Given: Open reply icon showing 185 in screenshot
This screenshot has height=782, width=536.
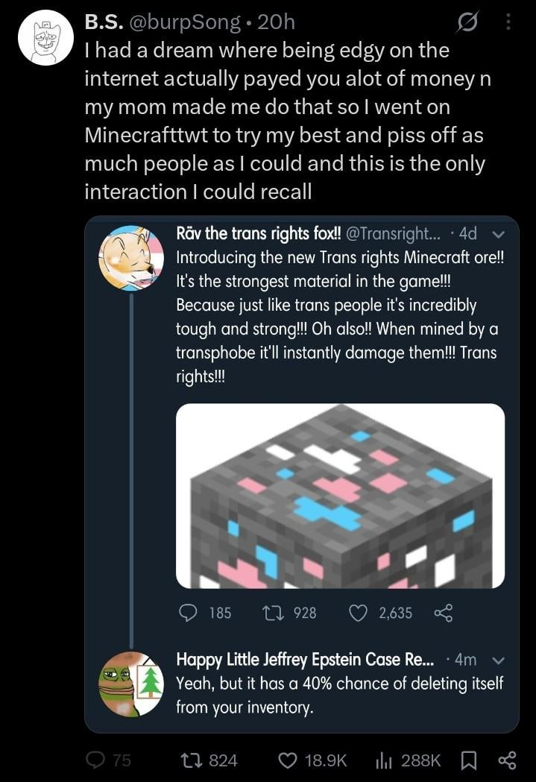Looking at the screenshot, I should pos(188,613).
